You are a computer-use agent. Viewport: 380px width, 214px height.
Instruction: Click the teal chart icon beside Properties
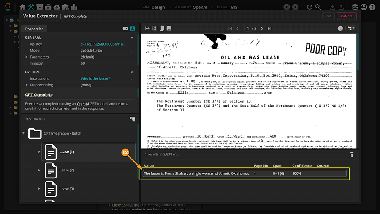point(132,29)
